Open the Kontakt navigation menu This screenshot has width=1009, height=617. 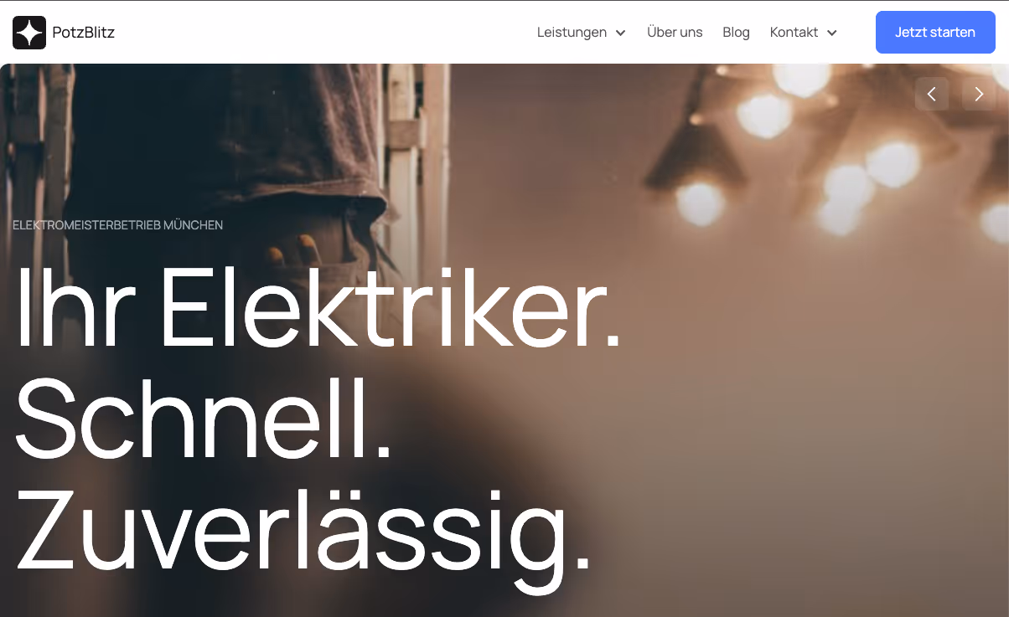coord(804,33)
